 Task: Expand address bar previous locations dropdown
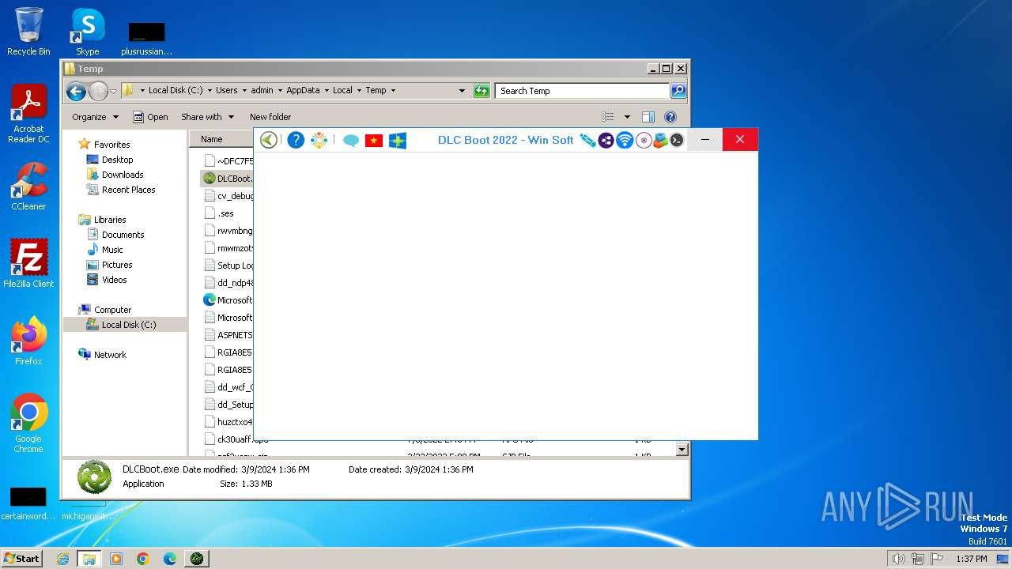pyautogui.click(x=463, y=91)
